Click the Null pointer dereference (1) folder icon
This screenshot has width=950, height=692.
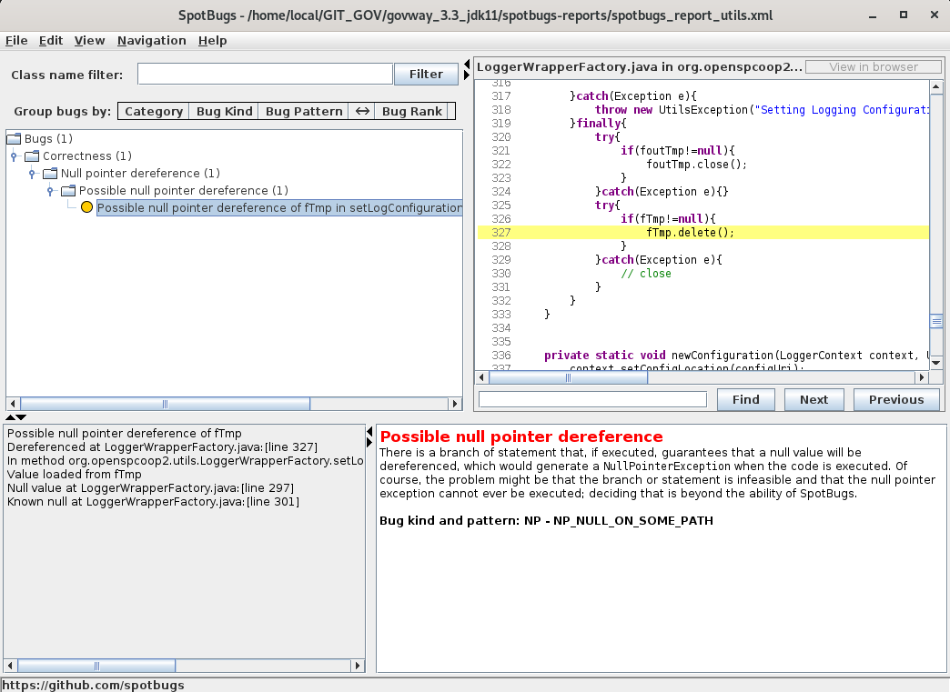(x=50, y=174)
